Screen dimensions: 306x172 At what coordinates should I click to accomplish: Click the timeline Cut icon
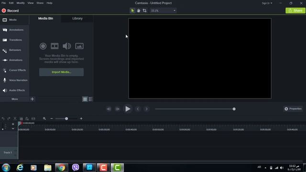pos(15,118)
